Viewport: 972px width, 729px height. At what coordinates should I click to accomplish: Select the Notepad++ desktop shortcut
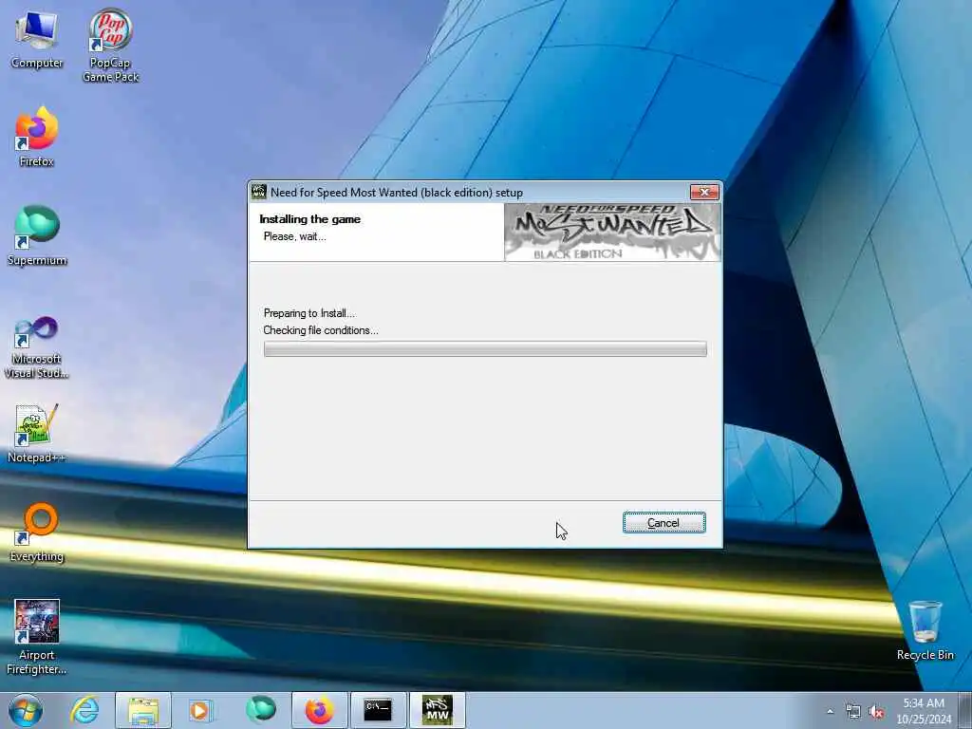coord(37,433)
